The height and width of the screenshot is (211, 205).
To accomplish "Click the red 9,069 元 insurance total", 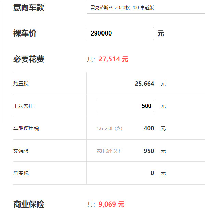I will tap(111, 205).
